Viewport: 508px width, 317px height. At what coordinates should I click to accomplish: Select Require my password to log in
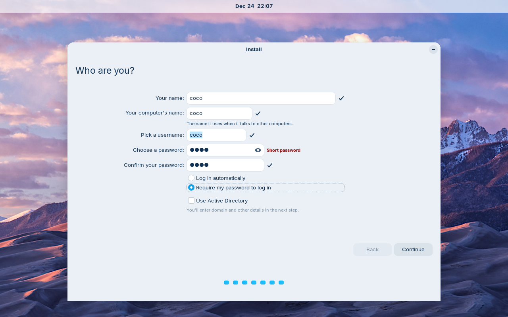click(x=191, y=187)
